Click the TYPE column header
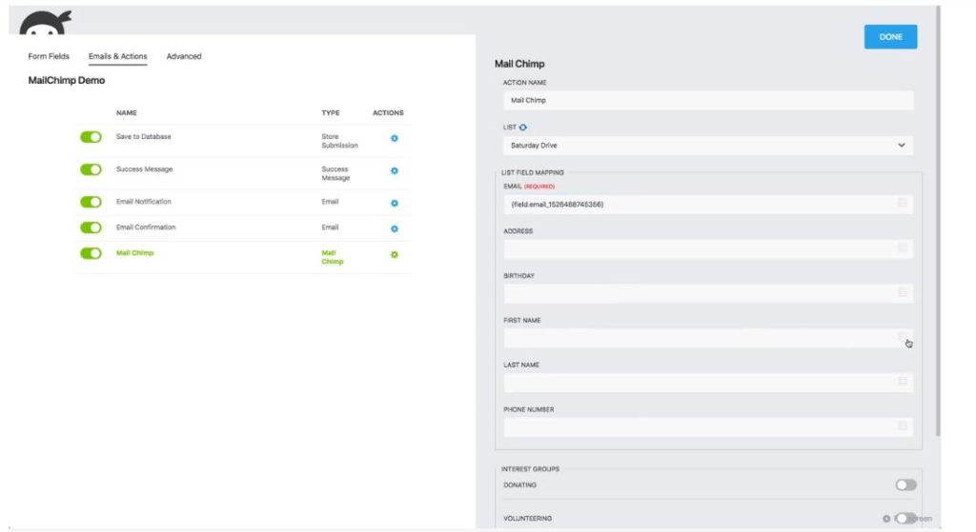 (x=331, y=113)
